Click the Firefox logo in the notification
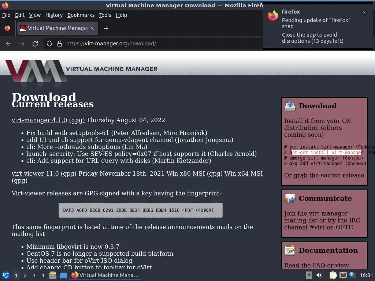The image size is (375, 281). (272, 16)
